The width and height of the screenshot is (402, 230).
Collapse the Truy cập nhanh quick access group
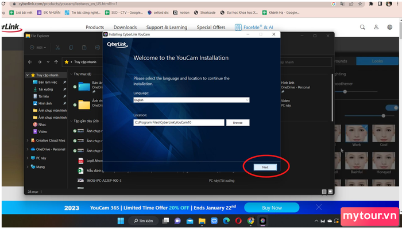28,75
